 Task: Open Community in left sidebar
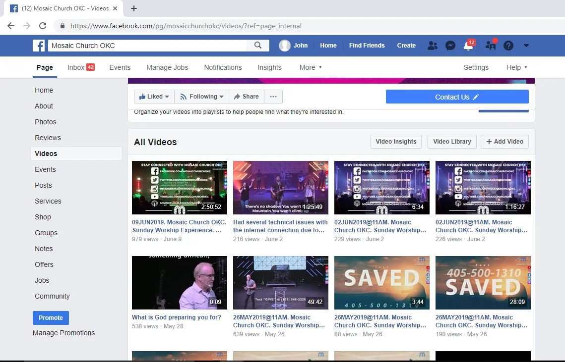[52, 296]
